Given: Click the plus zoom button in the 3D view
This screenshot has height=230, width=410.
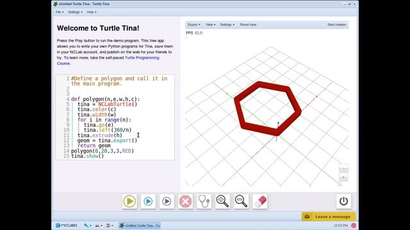Looking at the screenshot, I should (x=343, y=178).
